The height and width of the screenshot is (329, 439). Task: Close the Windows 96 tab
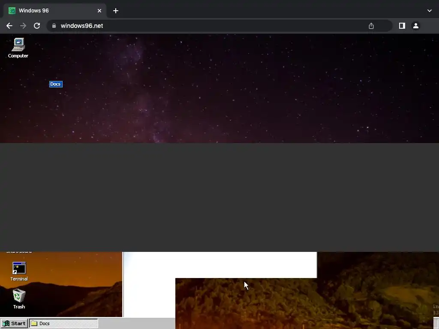99,11
